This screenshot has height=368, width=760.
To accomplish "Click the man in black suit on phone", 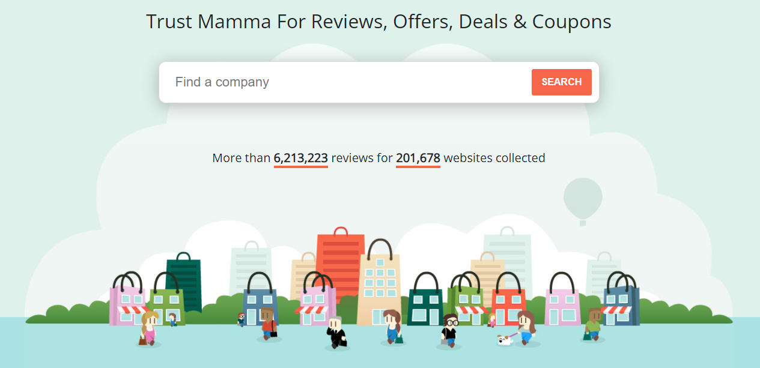I will click(x=335, y=332).
